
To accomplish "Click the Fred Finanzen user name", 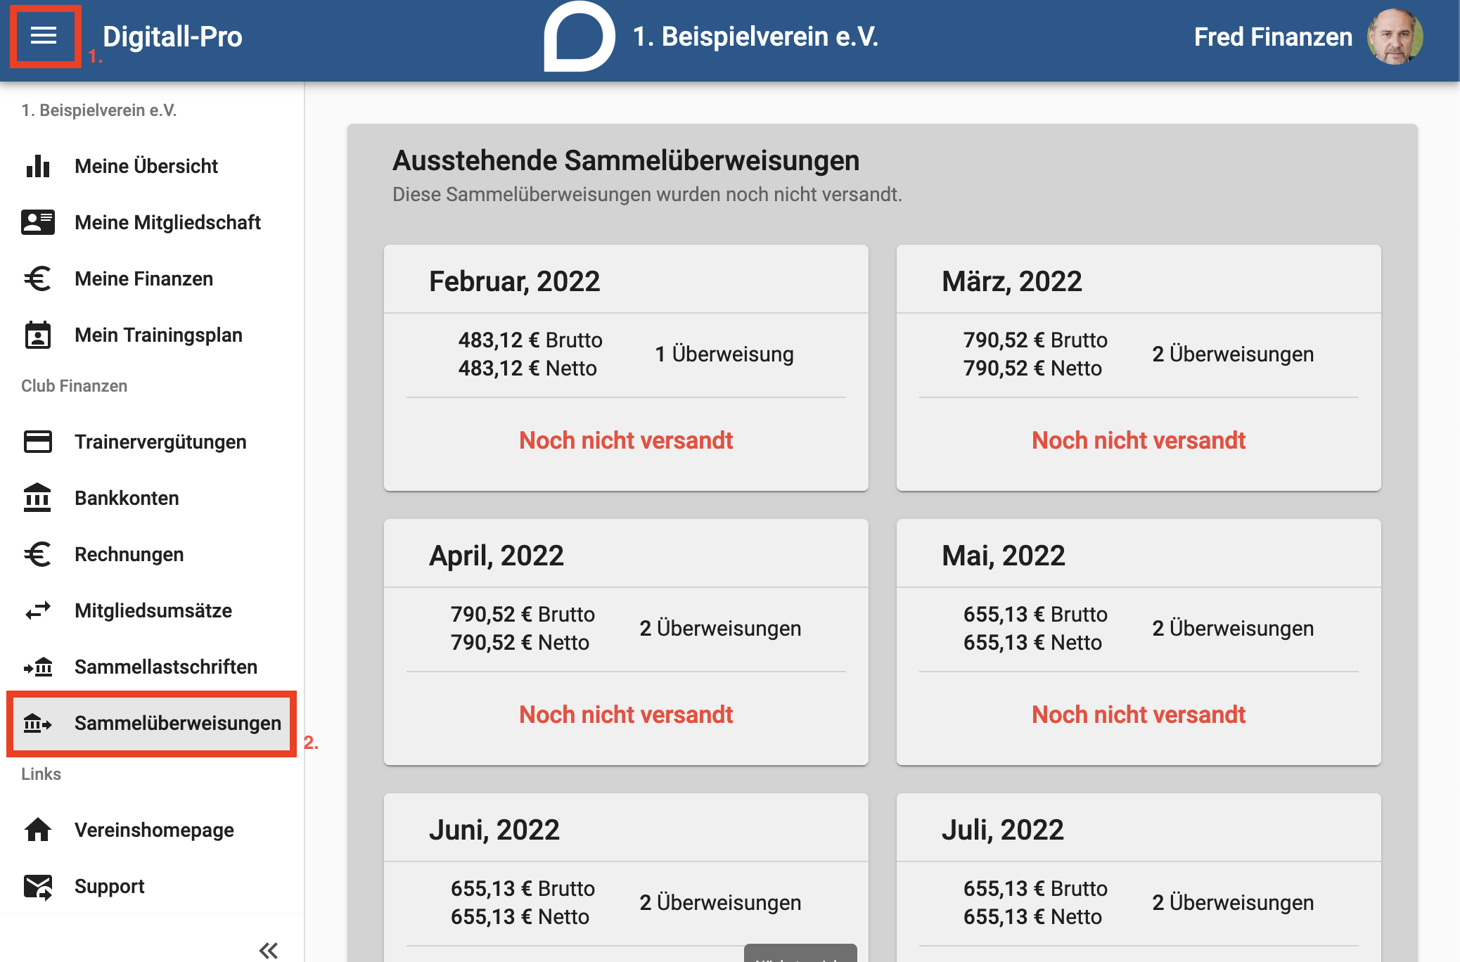I will [1273, 37].
